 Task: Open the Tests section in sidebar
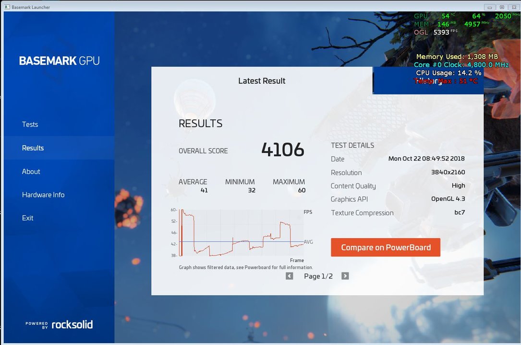[x=30, y=124]
